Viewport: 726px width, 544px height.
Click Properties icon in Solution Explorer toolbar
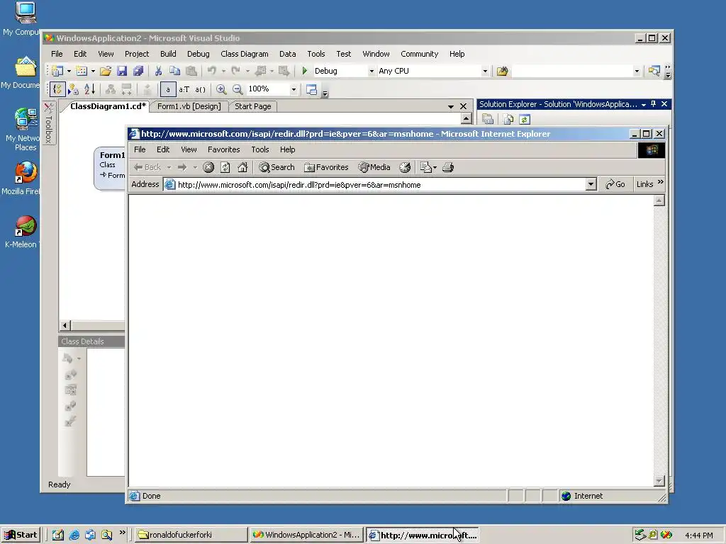pyautogui.click(x=488, y=120)
